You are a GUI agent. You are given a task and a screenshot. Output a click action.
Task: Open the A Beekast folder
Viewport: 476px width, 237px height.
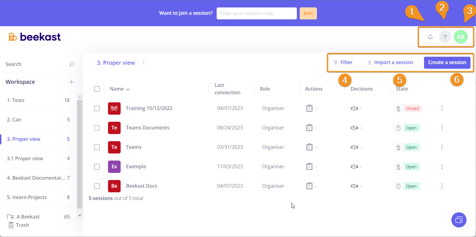click(x=38, y=217)
